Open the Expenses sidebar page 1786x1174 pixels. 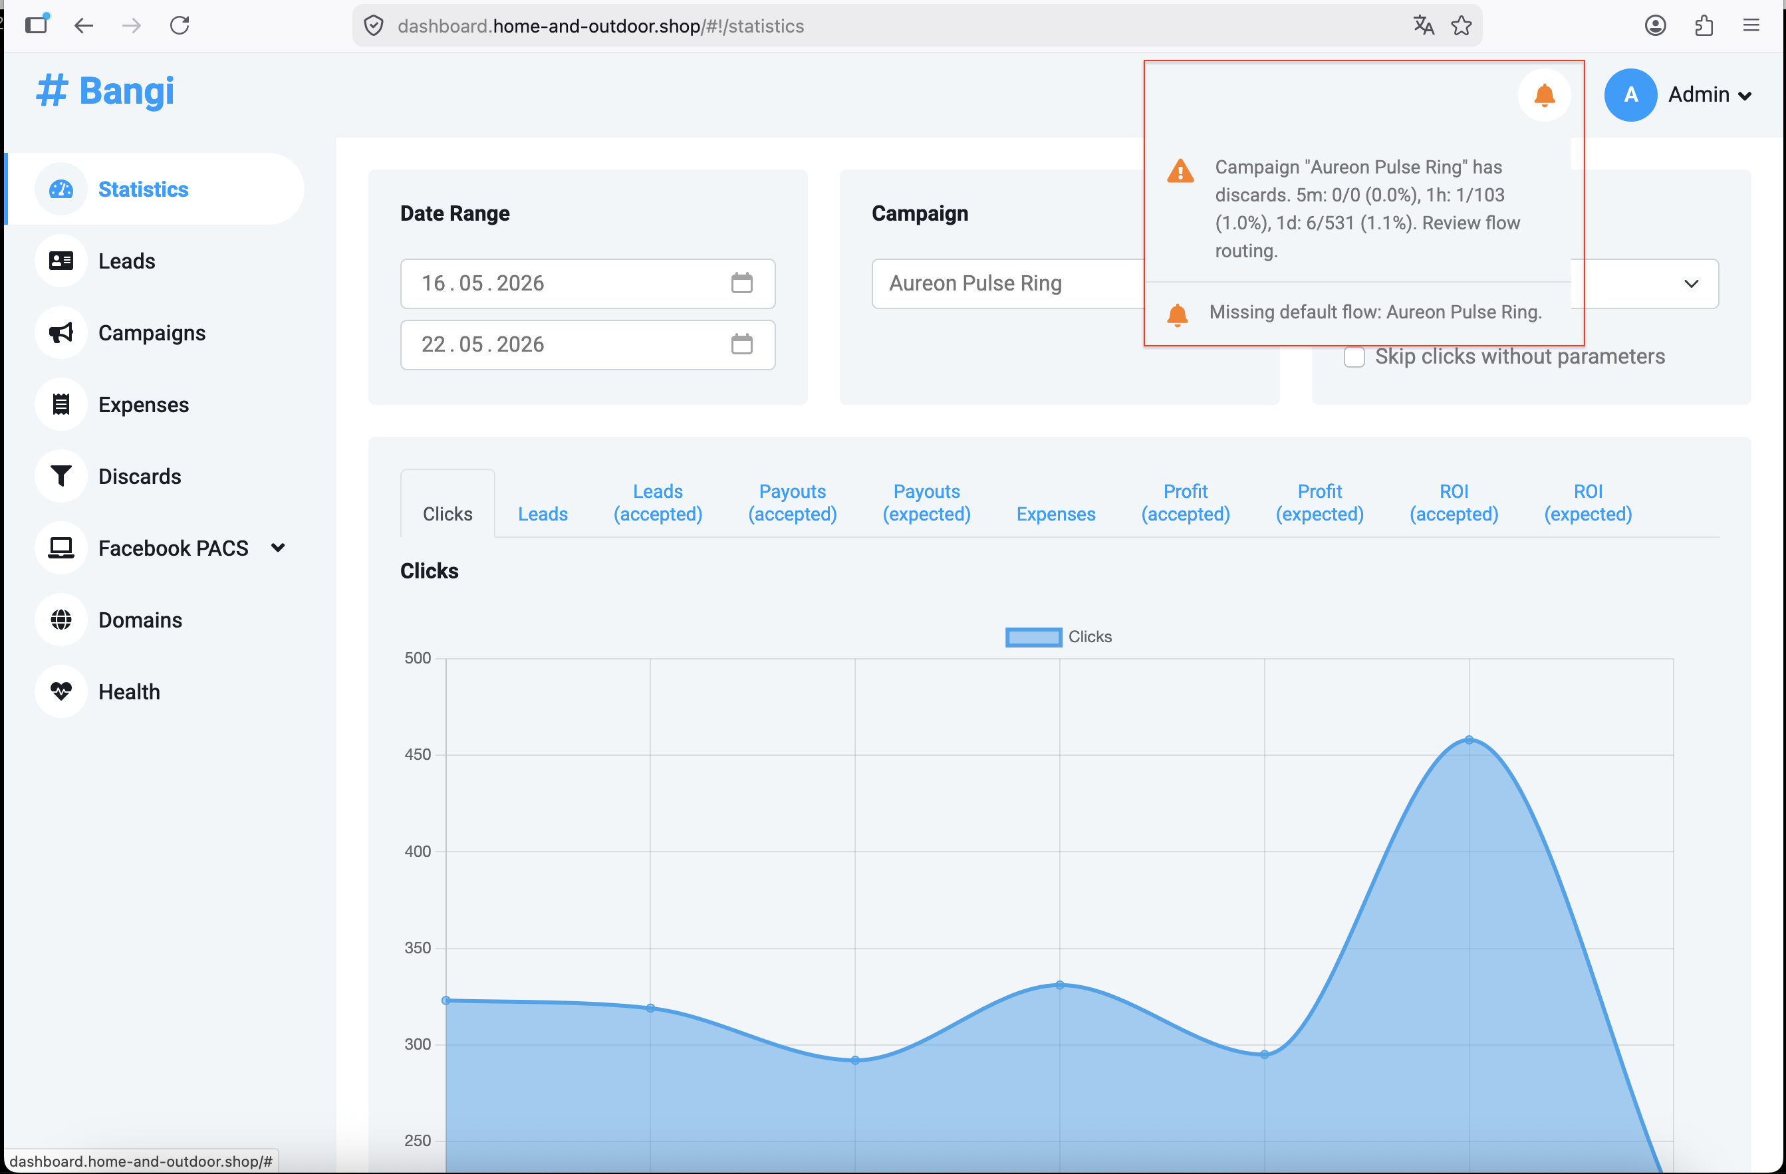[x=144, y=405]
